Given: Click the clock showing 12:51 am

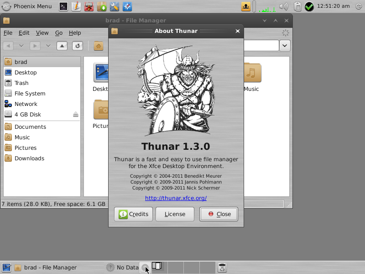Looking at the screenshot, I should coord(334,6).
